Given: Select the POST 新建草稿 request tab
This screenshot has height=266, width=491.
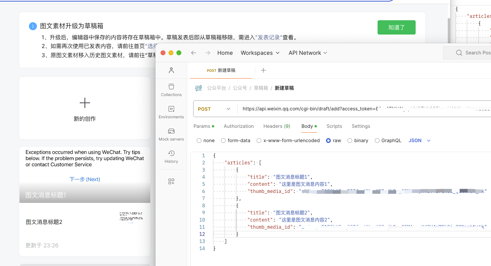Looking at the screenshot, I should 221,70.
